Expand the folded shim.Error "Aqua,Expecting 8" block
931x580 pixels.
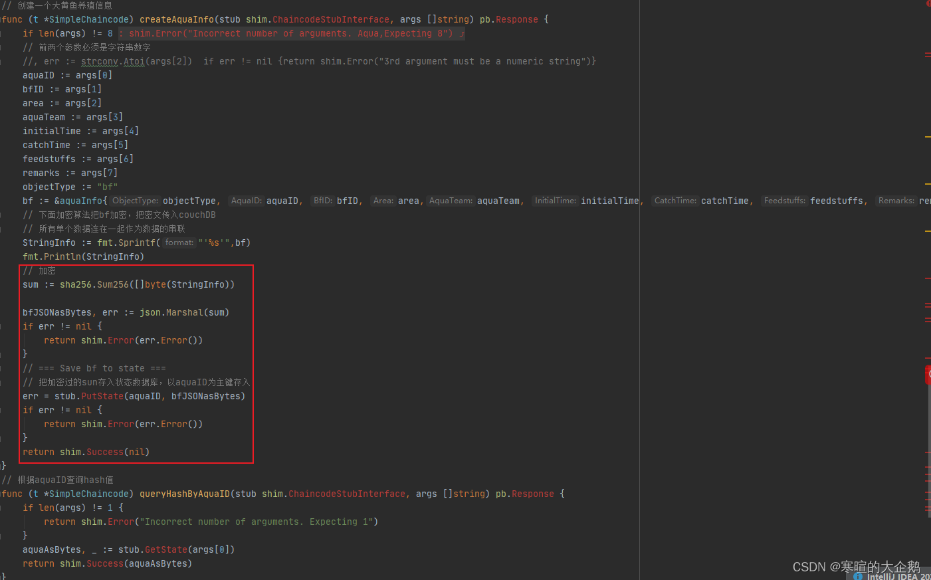click(x=292, y=33)
